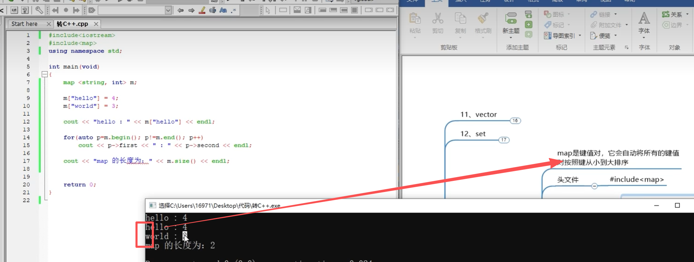The image size is (694, 262).
Task: Expand the 附加文件 dropdown arrow
Action: 627,25
